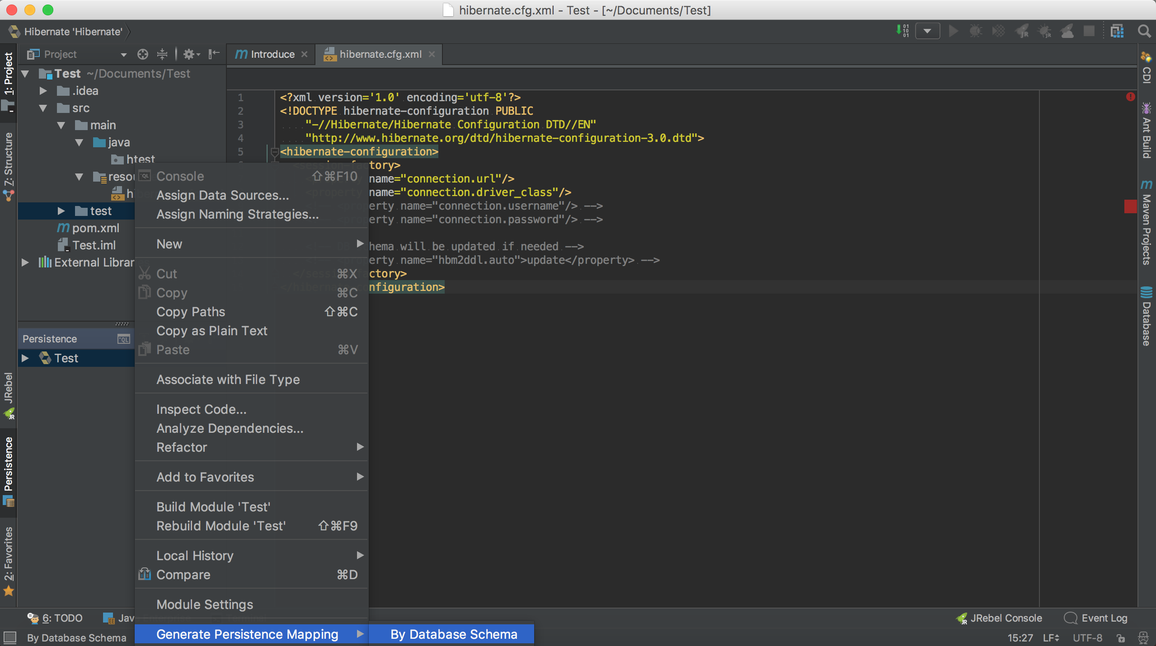Select Test.iml in the project tree
This screenshot has width=1156, height=646.
(x=87, y=245)
